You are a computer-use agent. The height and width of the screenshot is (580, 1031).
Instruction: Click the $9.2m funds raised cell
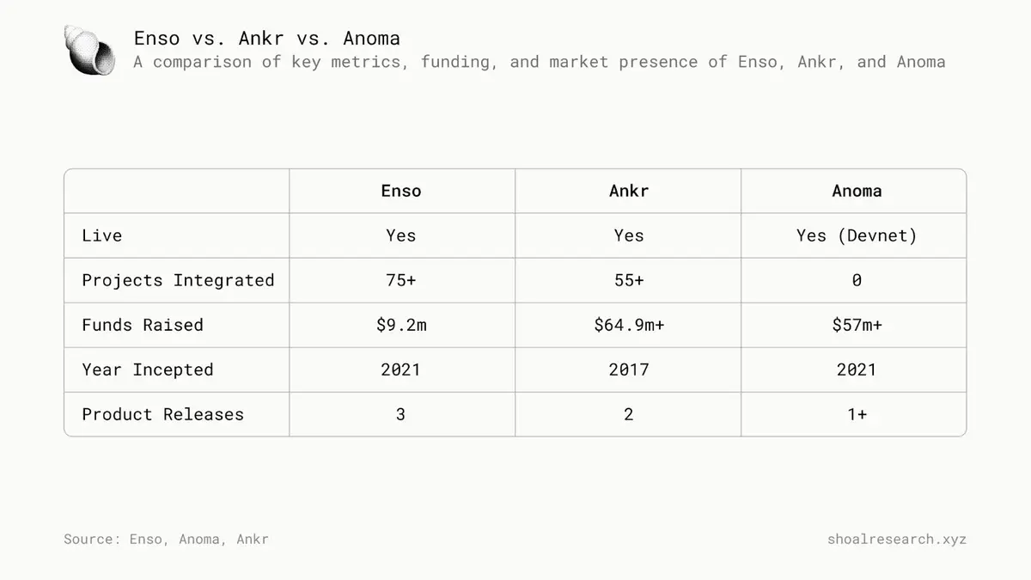401,325
